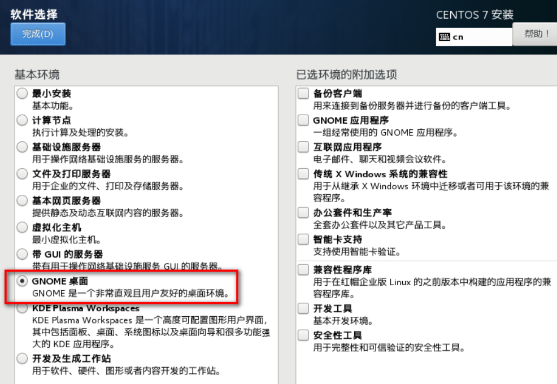Viewport: 557px width, 384px height.
Task: Choose KDE Plasma Workspaces environment
Action: point(22,308)
